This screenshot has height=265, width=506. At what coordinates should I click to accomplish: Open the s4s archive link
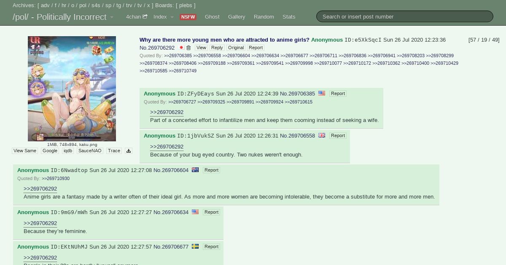coord(96,5)
